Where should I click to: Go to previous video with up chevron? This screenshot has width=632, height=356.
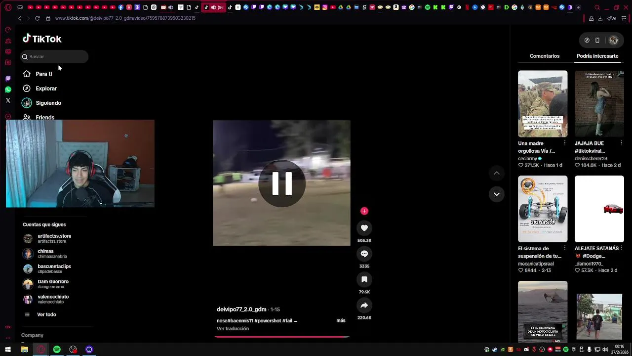[497, 173]
